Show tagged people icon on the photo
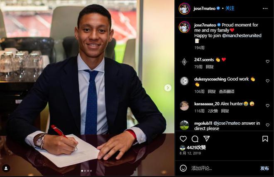274x177 pixels. 6,168
